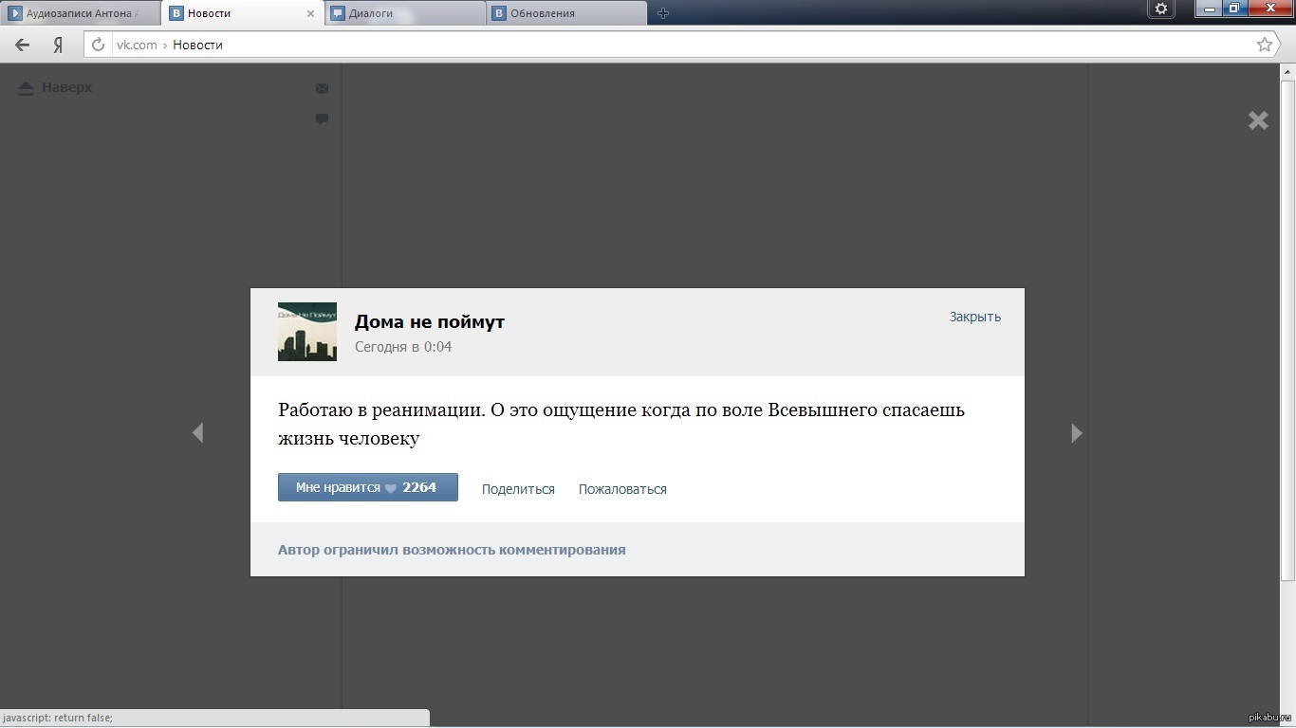
Task: Open browser settings gear icon
Action: (1161, 9)
